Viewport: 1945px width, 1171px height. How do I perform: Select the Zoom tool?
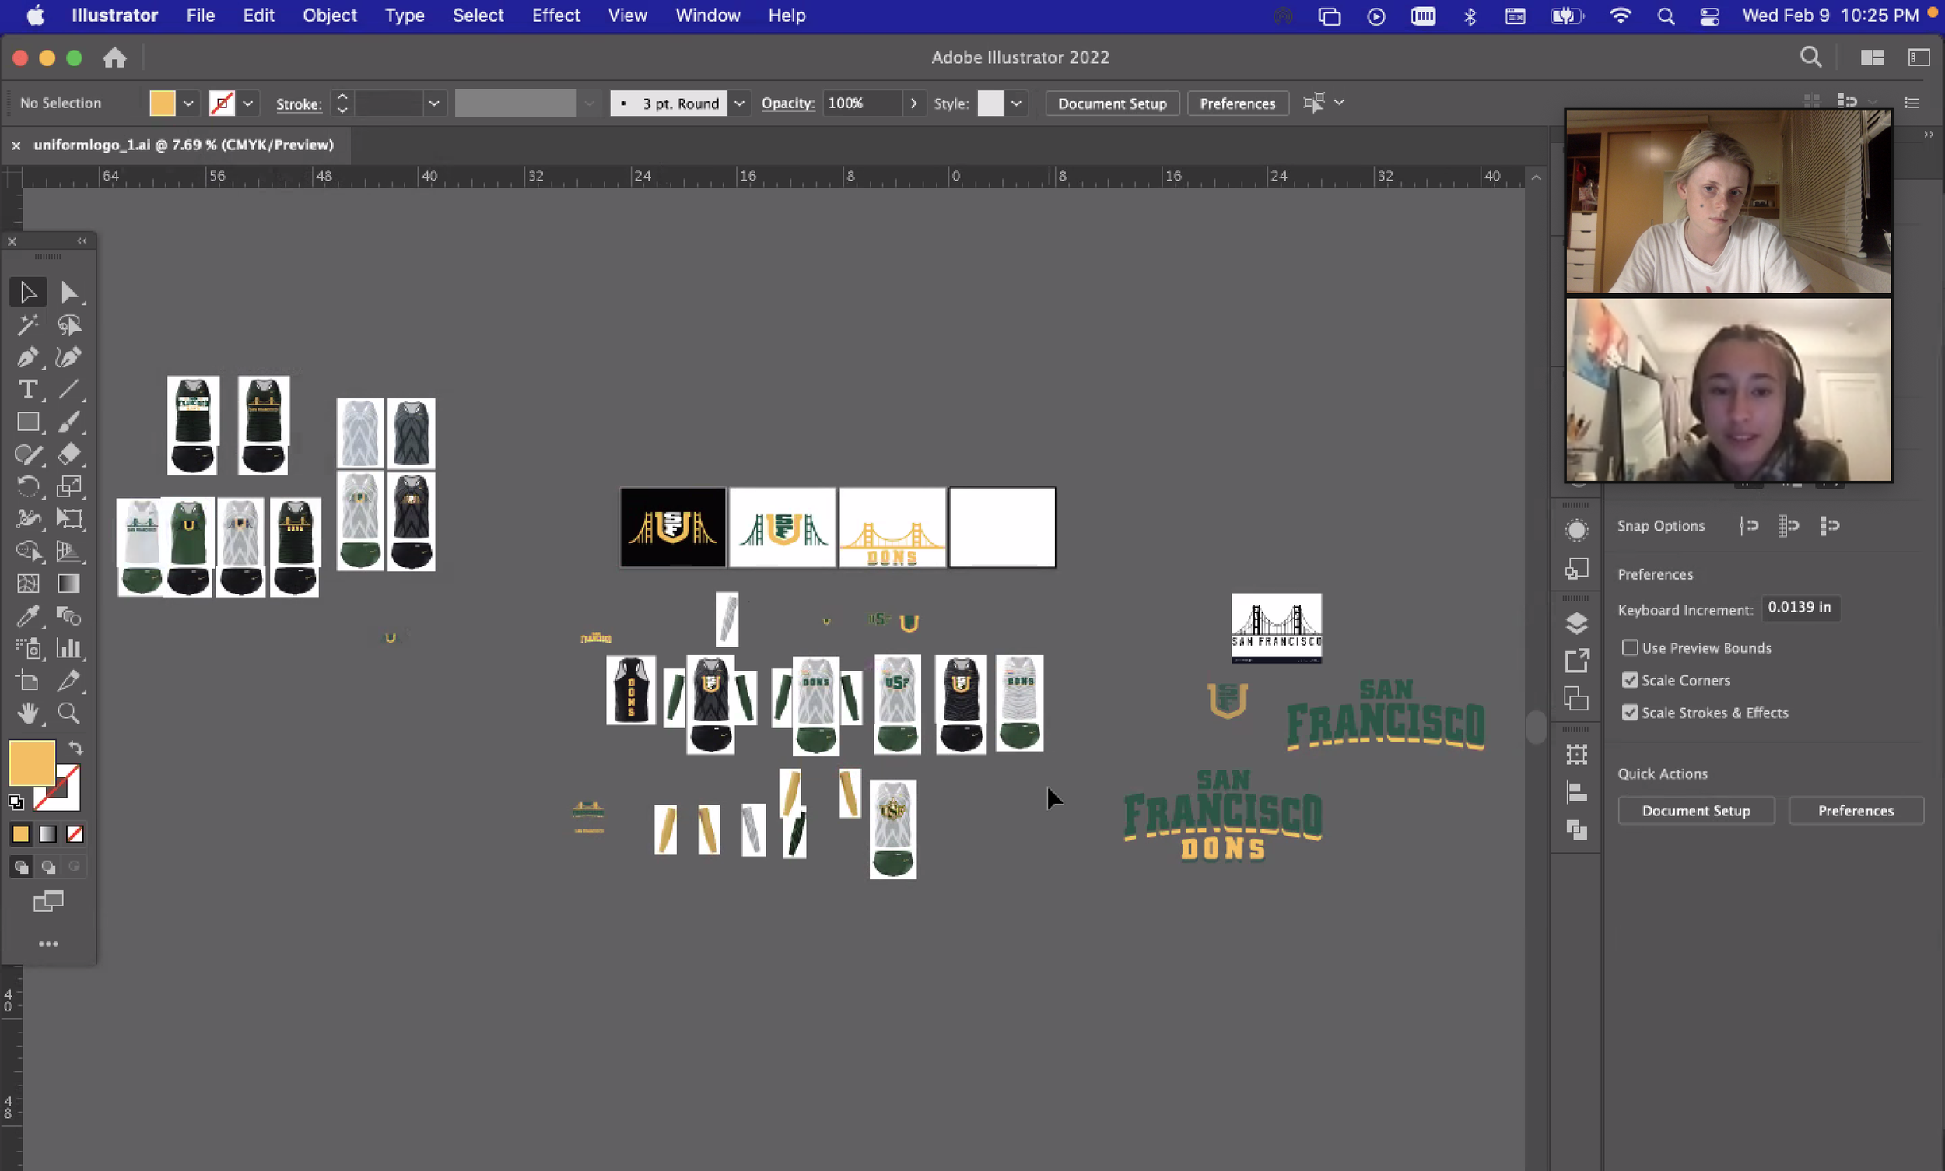(x=69, y=713)
